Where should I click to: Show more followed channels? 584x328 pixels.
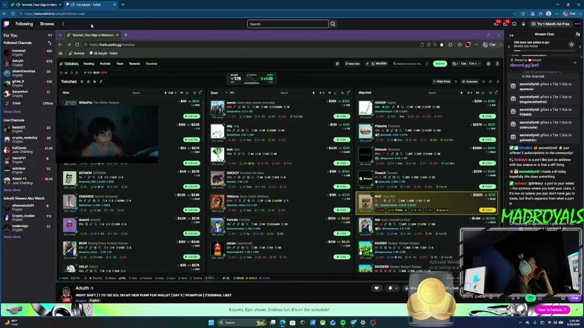coord(12,112)
